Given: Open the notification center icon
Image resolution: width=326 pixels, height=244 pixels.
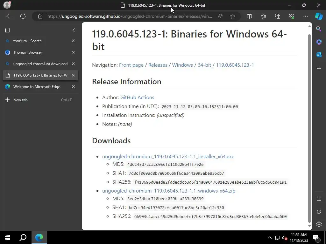Looking at the screenshot, I should pos(316,238).
